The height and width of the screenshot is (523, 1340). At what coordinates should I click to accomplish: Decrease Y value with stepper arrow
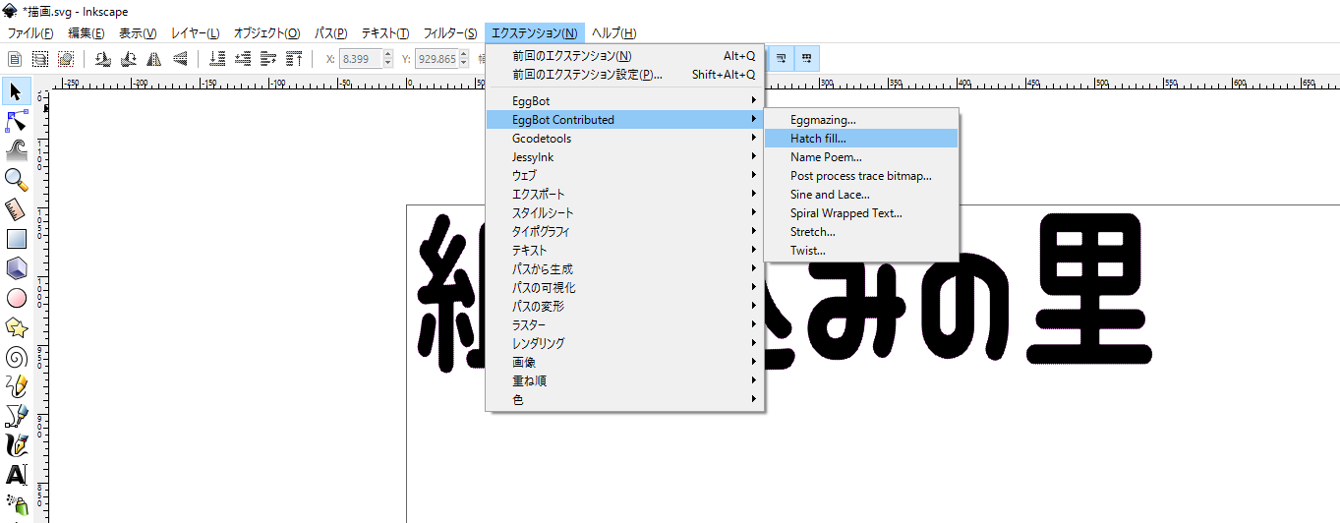tap(464, 64)
